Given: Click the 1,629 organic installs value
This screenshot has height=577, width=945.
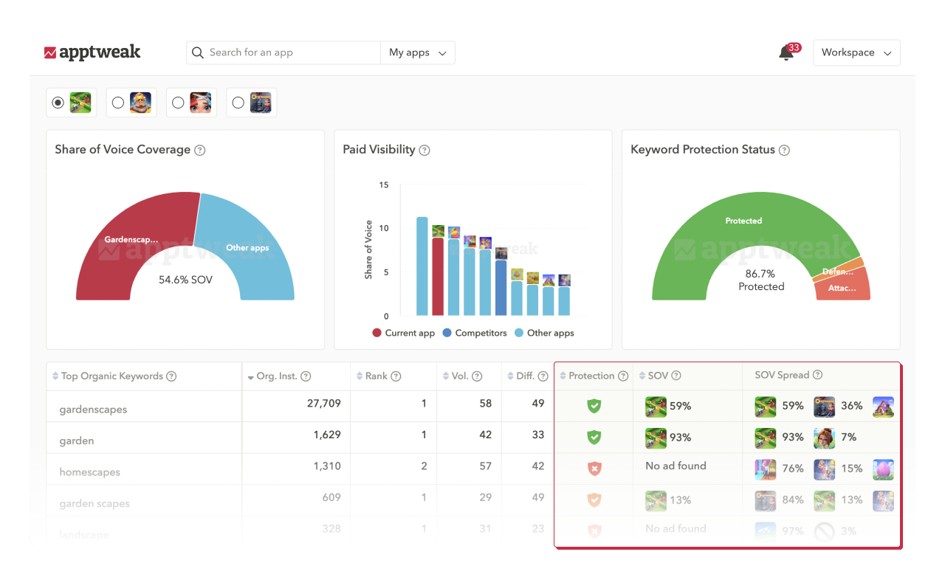Looking at the screenshot, I should [x=327, y=435].
